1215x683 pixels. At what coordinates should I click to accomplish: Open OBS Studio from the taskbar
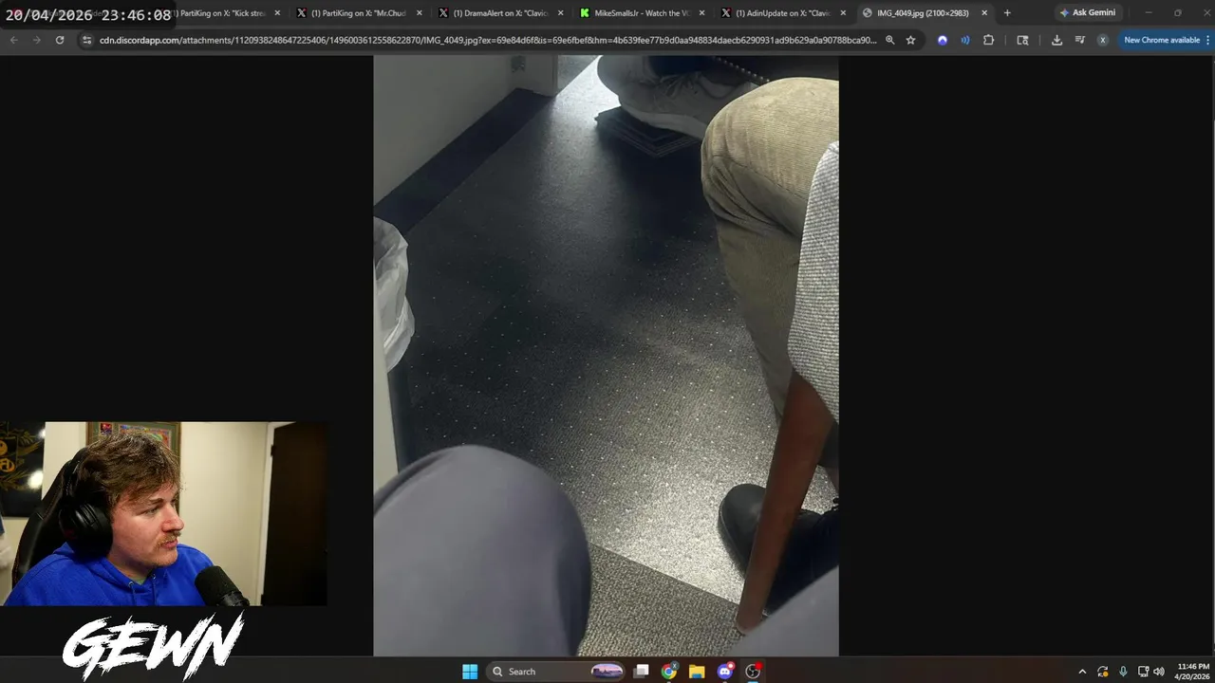pos(753,672)
